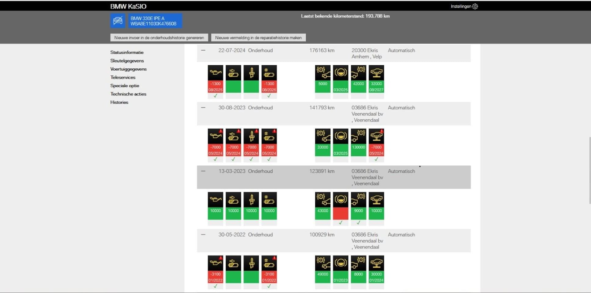Click the rear brake icon showing 9000
The image size is (591, 293).
click(x=359, y=200)
